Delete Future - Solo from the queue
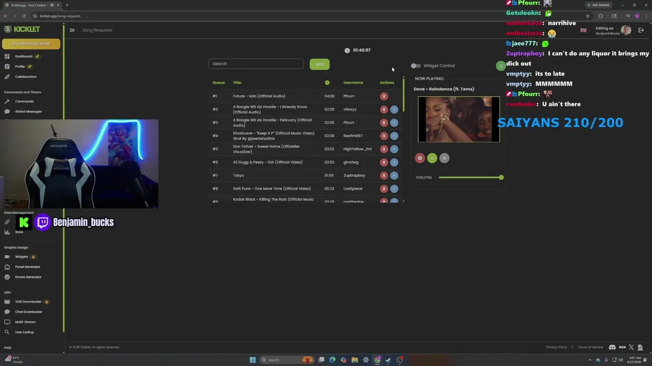This screenshot has width=652, height=366. pos(384,96)
